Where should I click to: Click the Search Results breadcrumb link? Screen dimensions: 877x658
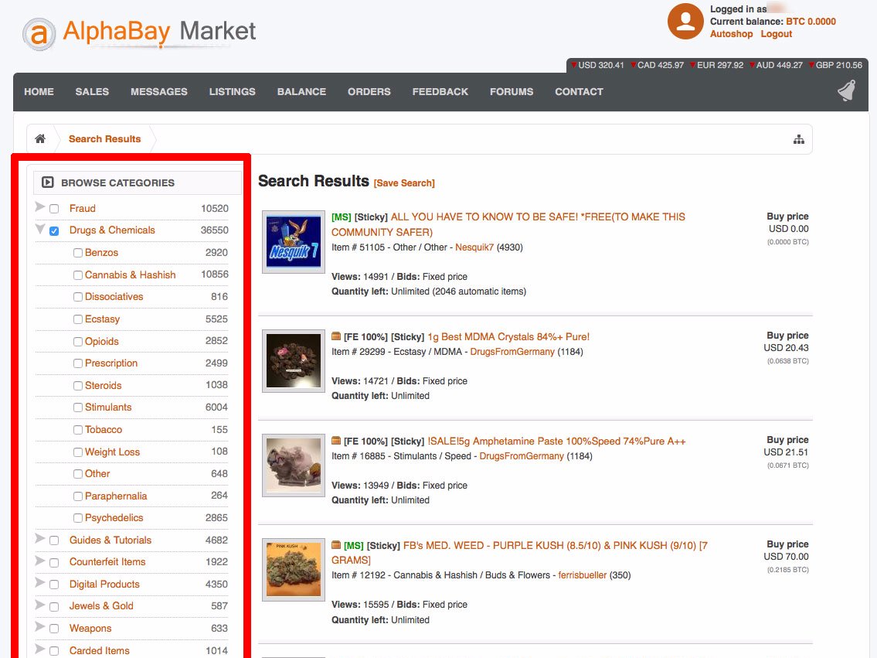(x=104, y=138)
